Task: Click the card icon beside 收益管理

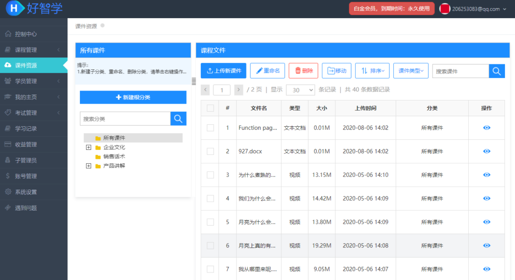Action: point(8,144)
